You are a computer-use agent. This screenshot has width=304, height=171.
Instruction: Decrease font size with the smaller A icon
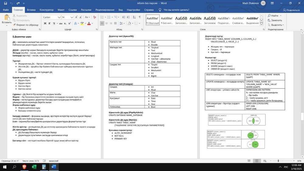(81, 17)
